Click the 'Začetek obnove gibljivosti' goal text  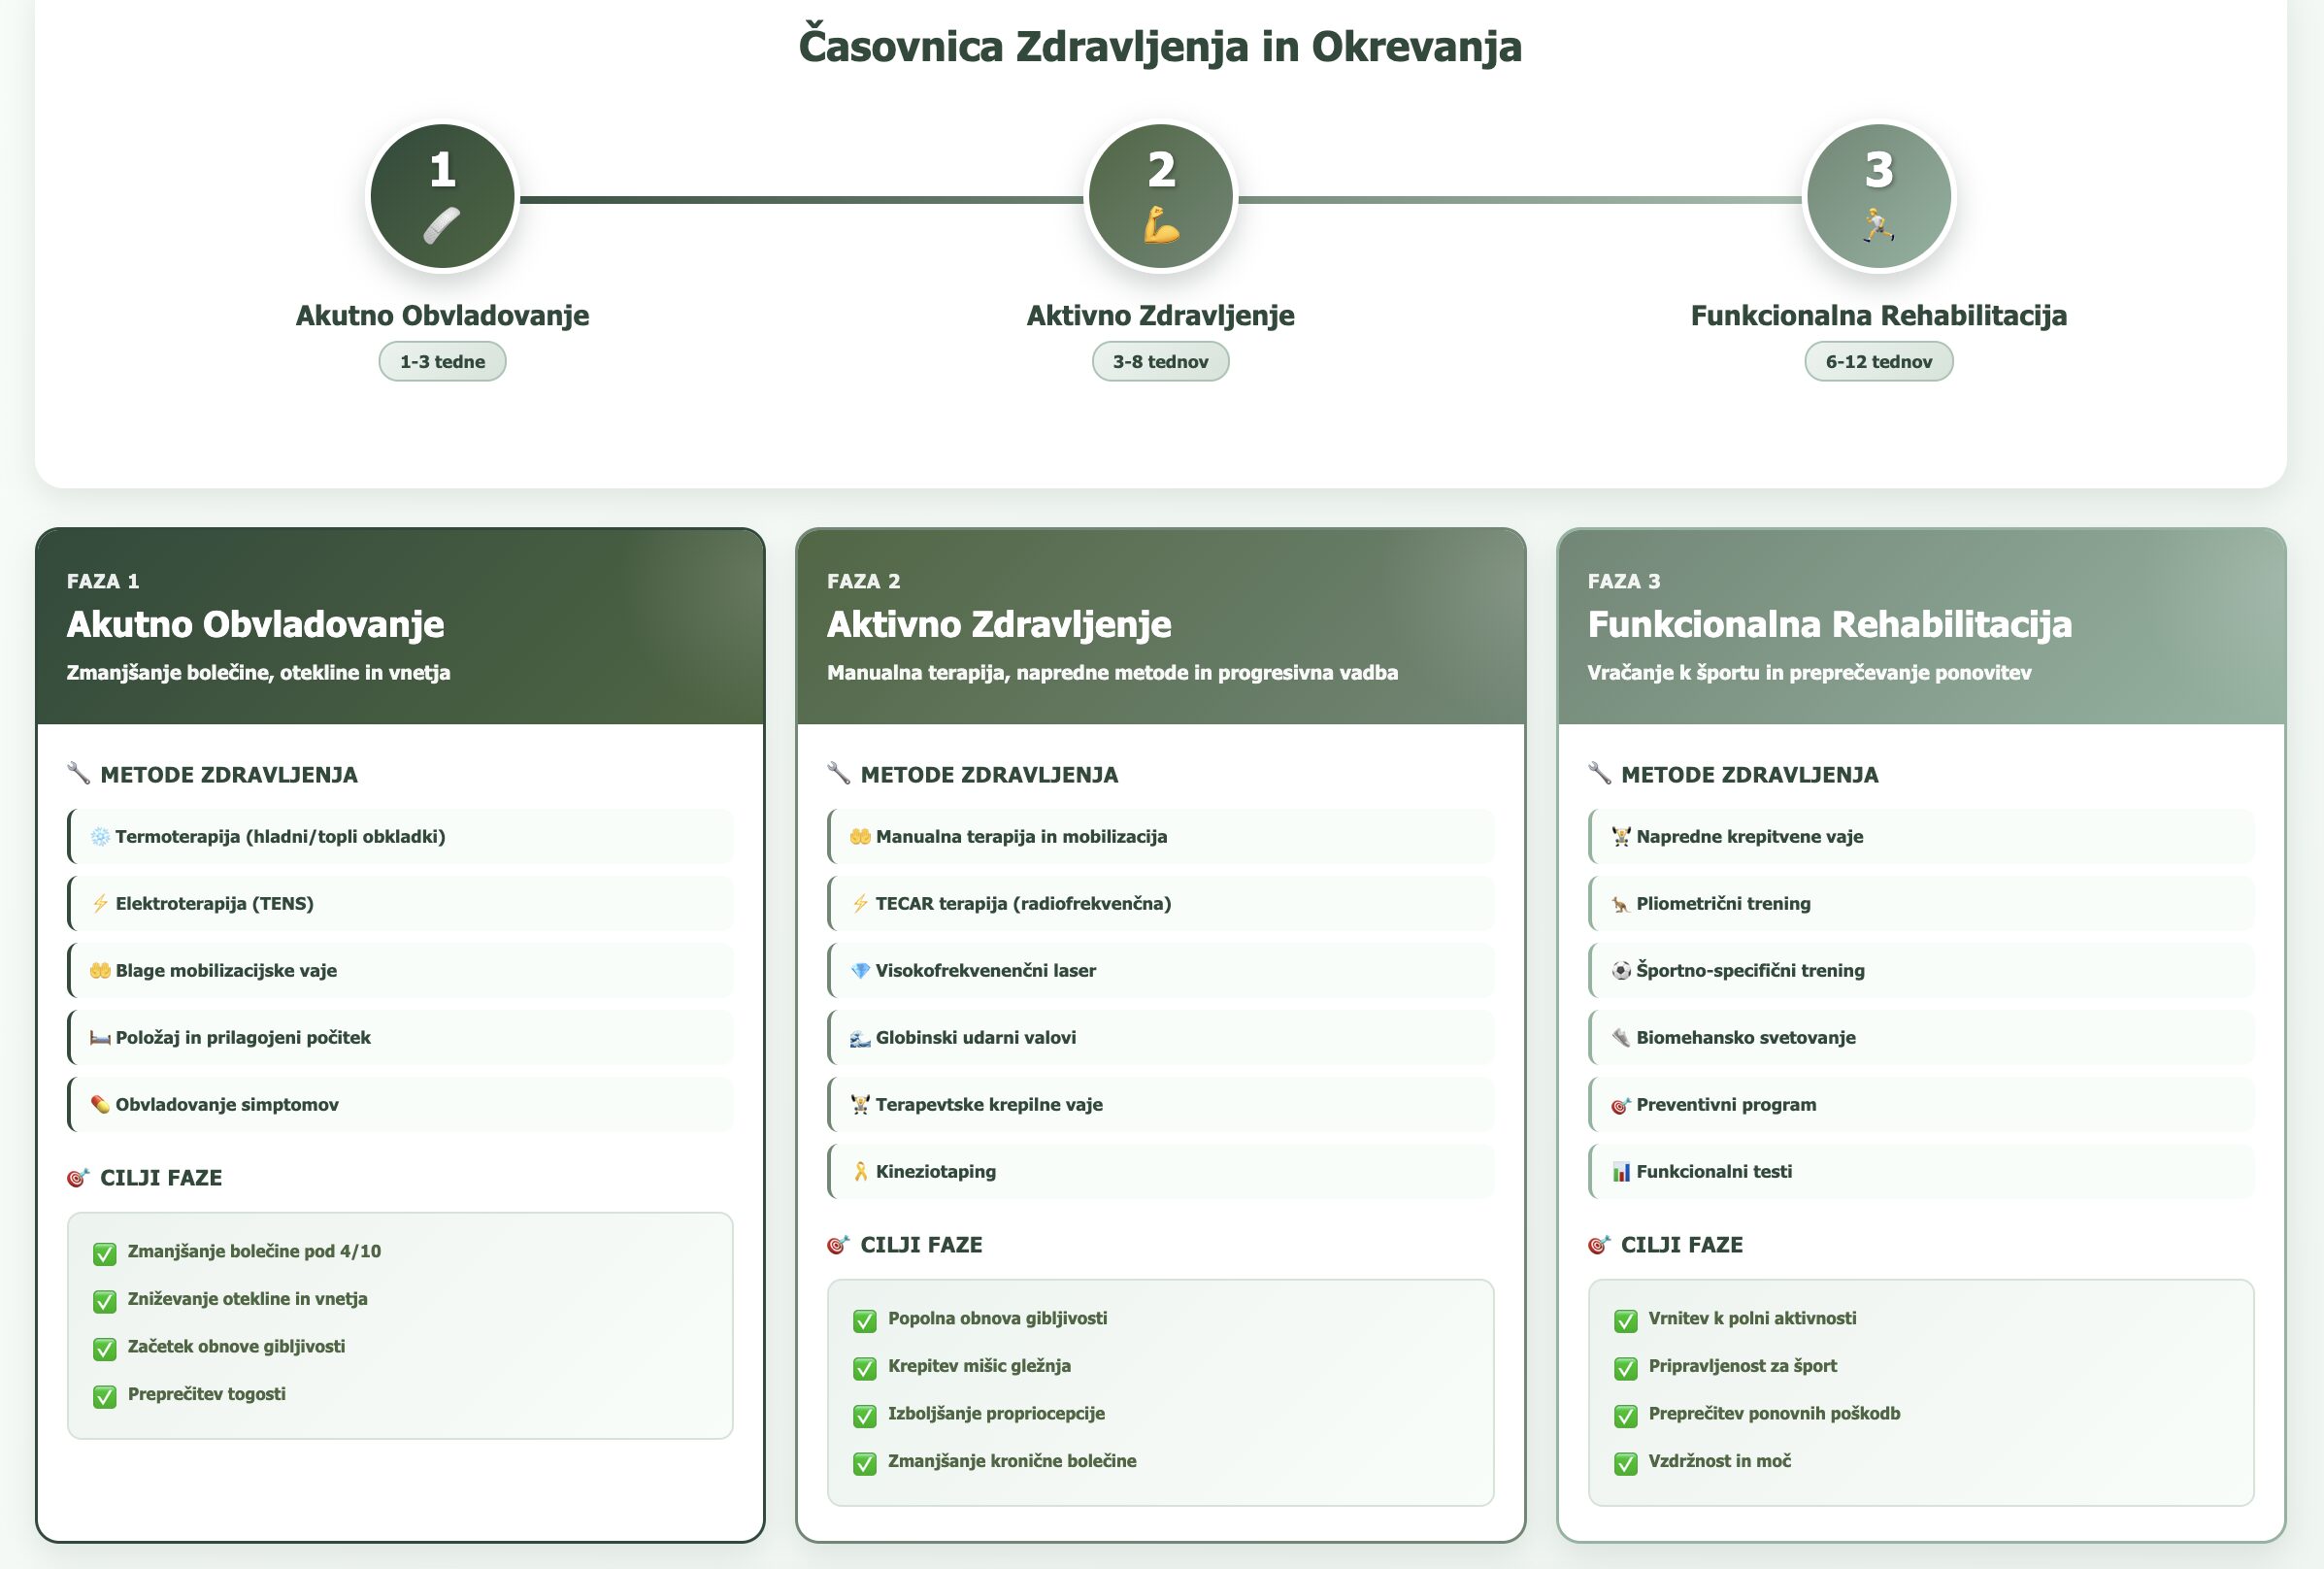(x=236, y=1347)
